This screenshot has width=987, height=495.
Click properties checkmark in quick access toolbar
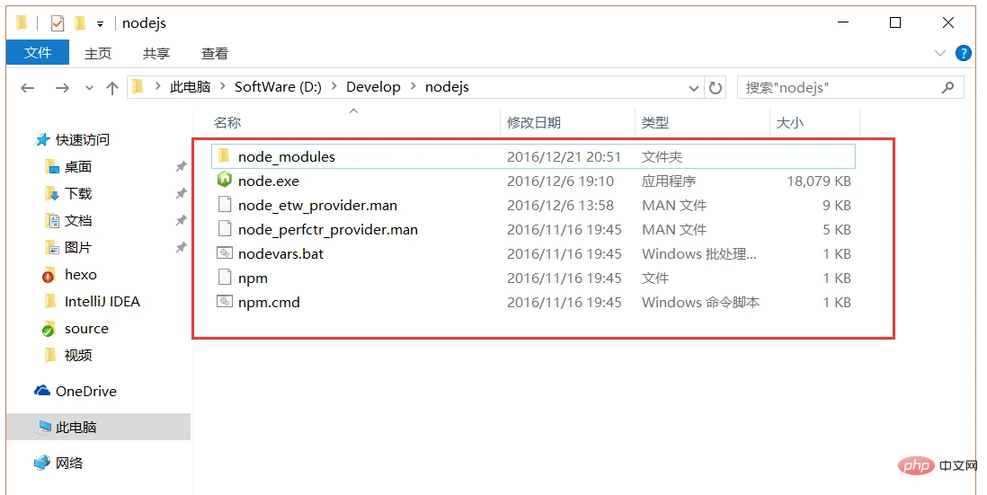58,23
